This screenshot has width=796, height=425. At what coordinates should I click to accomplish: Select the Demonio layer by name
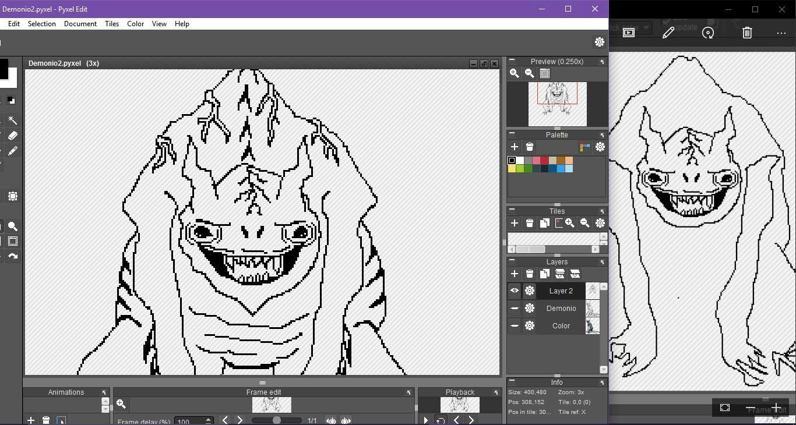coord(561,309)
